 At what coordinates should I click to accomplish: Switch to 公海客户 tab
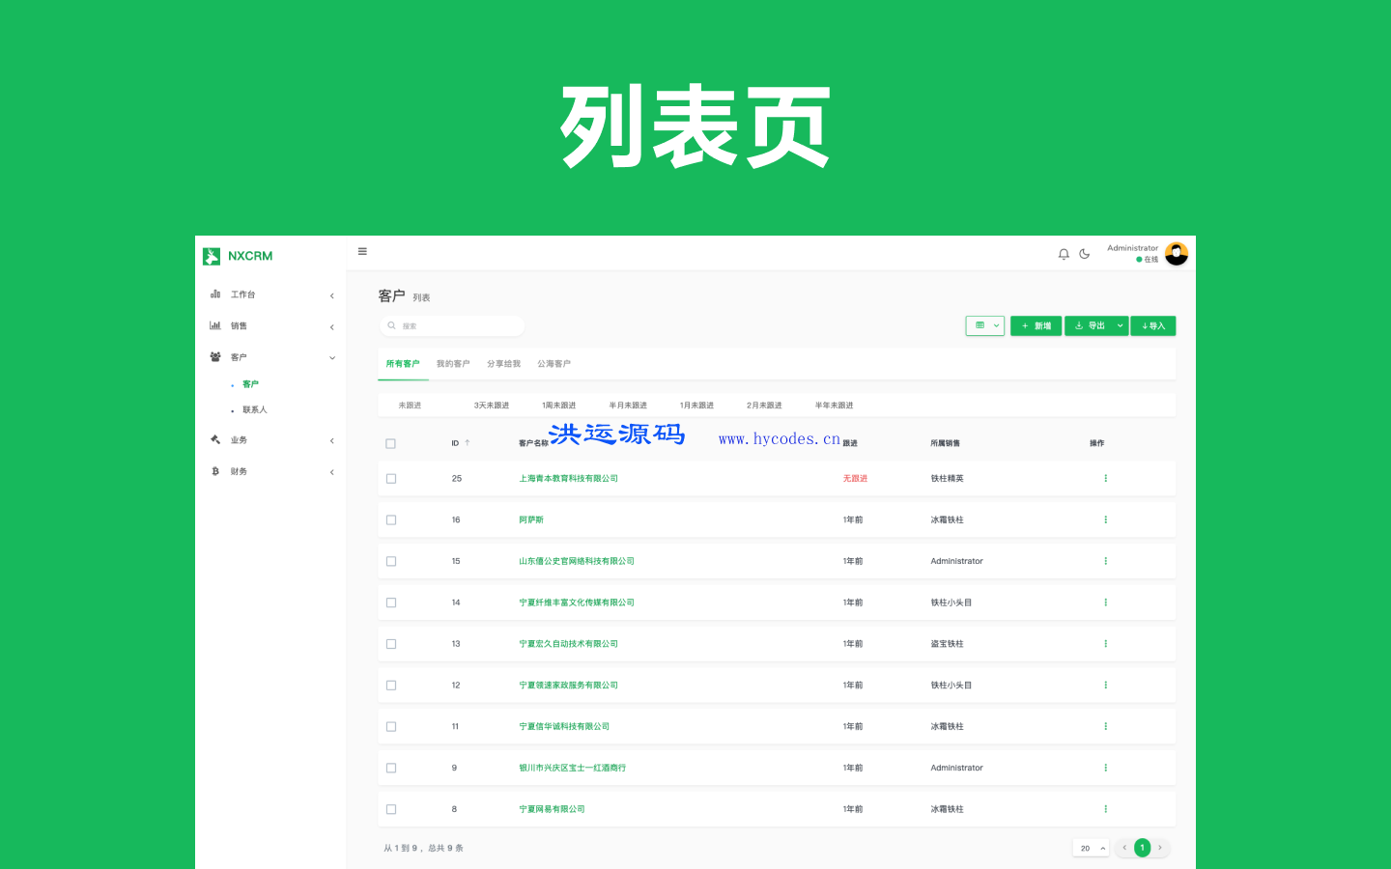[x=554, y=364]
